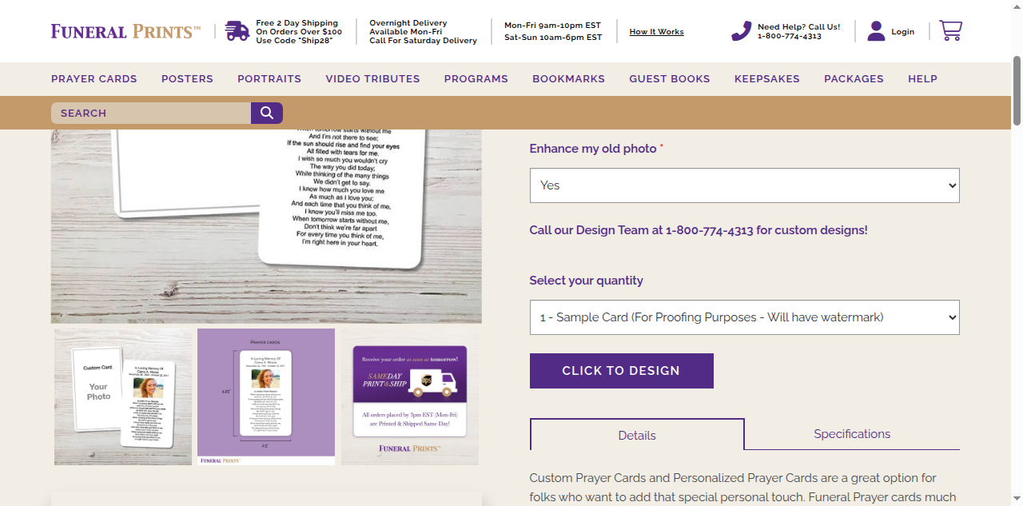Open the shopping cart icon
Viewport: 1023px width, 506px height.
pyautogui.click(x=950, y=31)
